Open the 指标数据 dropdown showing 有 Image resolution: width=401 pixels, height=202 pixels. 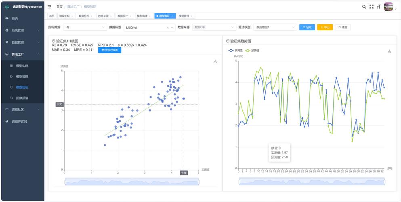[85, 27]
